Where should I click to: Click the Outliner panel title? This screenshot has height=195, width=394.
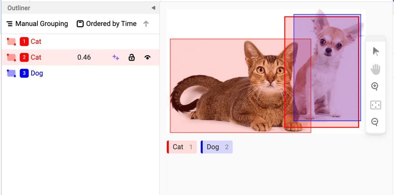19,8
